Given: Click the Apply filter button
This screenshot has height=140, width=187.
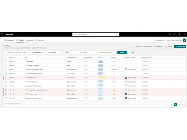Looking at the screenshot, I should point(122,52).
